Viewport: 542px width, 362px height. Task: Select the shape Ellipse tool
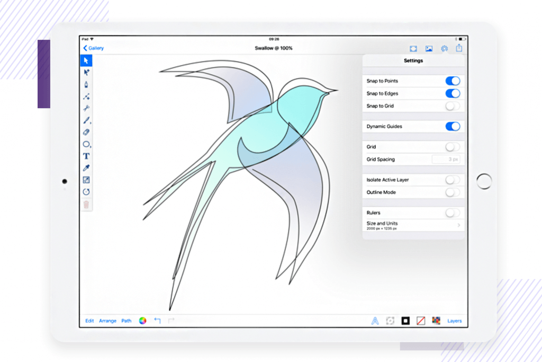(x=86, y=144)
